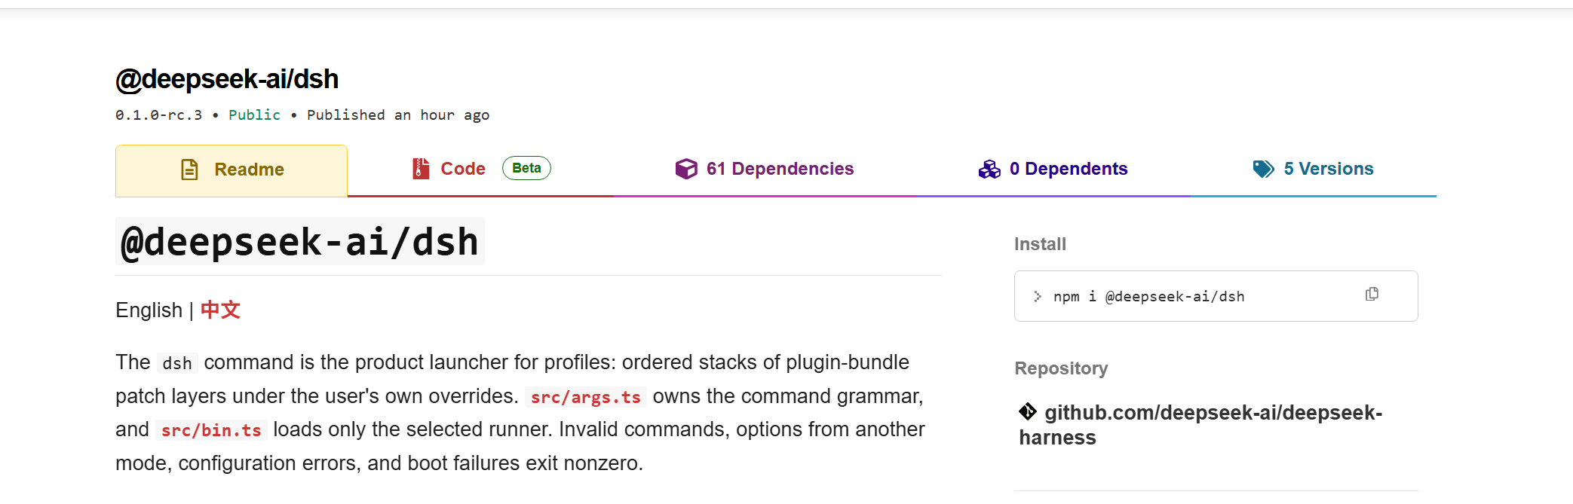This screenshot has height=504, width=1573.
Task: Click the src/bin.ts code link
Action: point(211,430)
